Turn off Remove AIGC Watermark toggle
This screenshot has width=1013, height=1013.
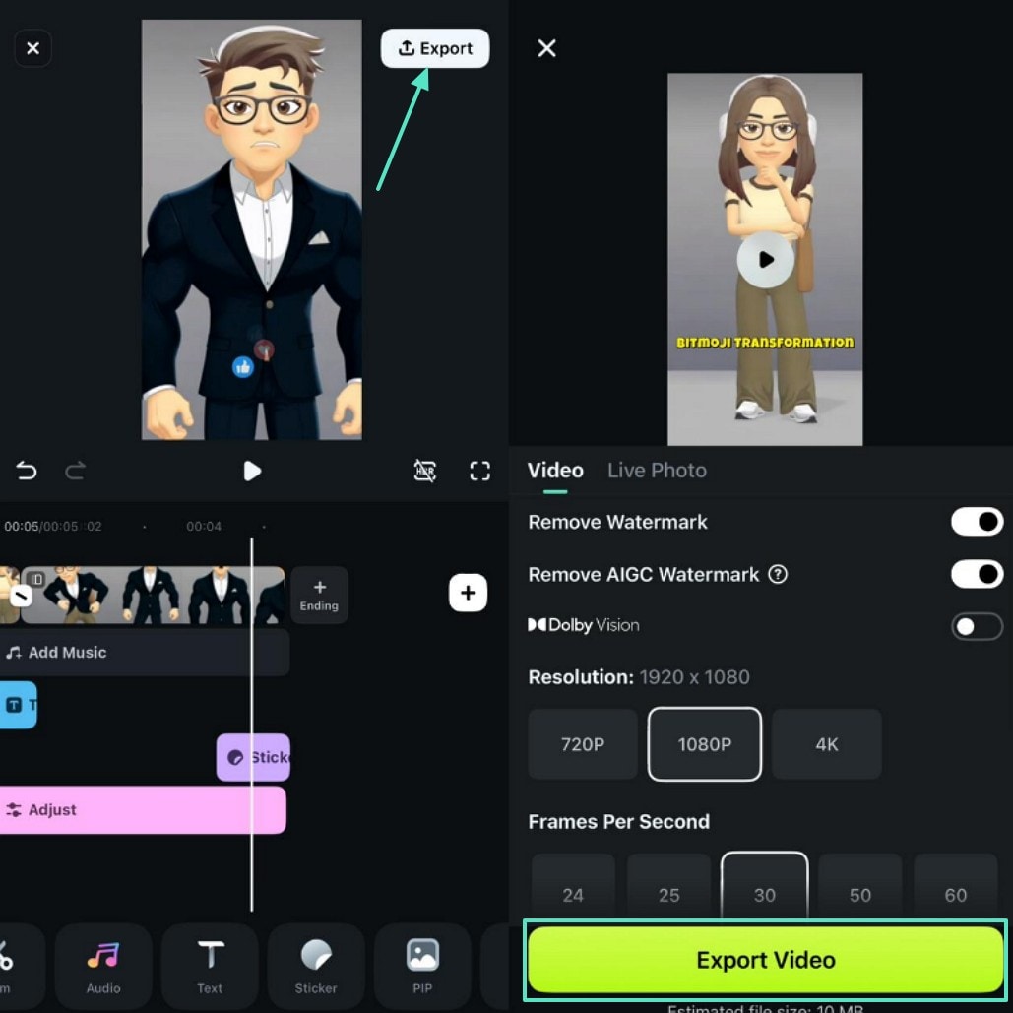click(977, 574)
